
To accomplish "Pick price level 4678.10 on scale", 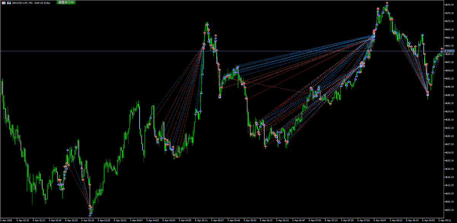I will click(x=449, y=5).
